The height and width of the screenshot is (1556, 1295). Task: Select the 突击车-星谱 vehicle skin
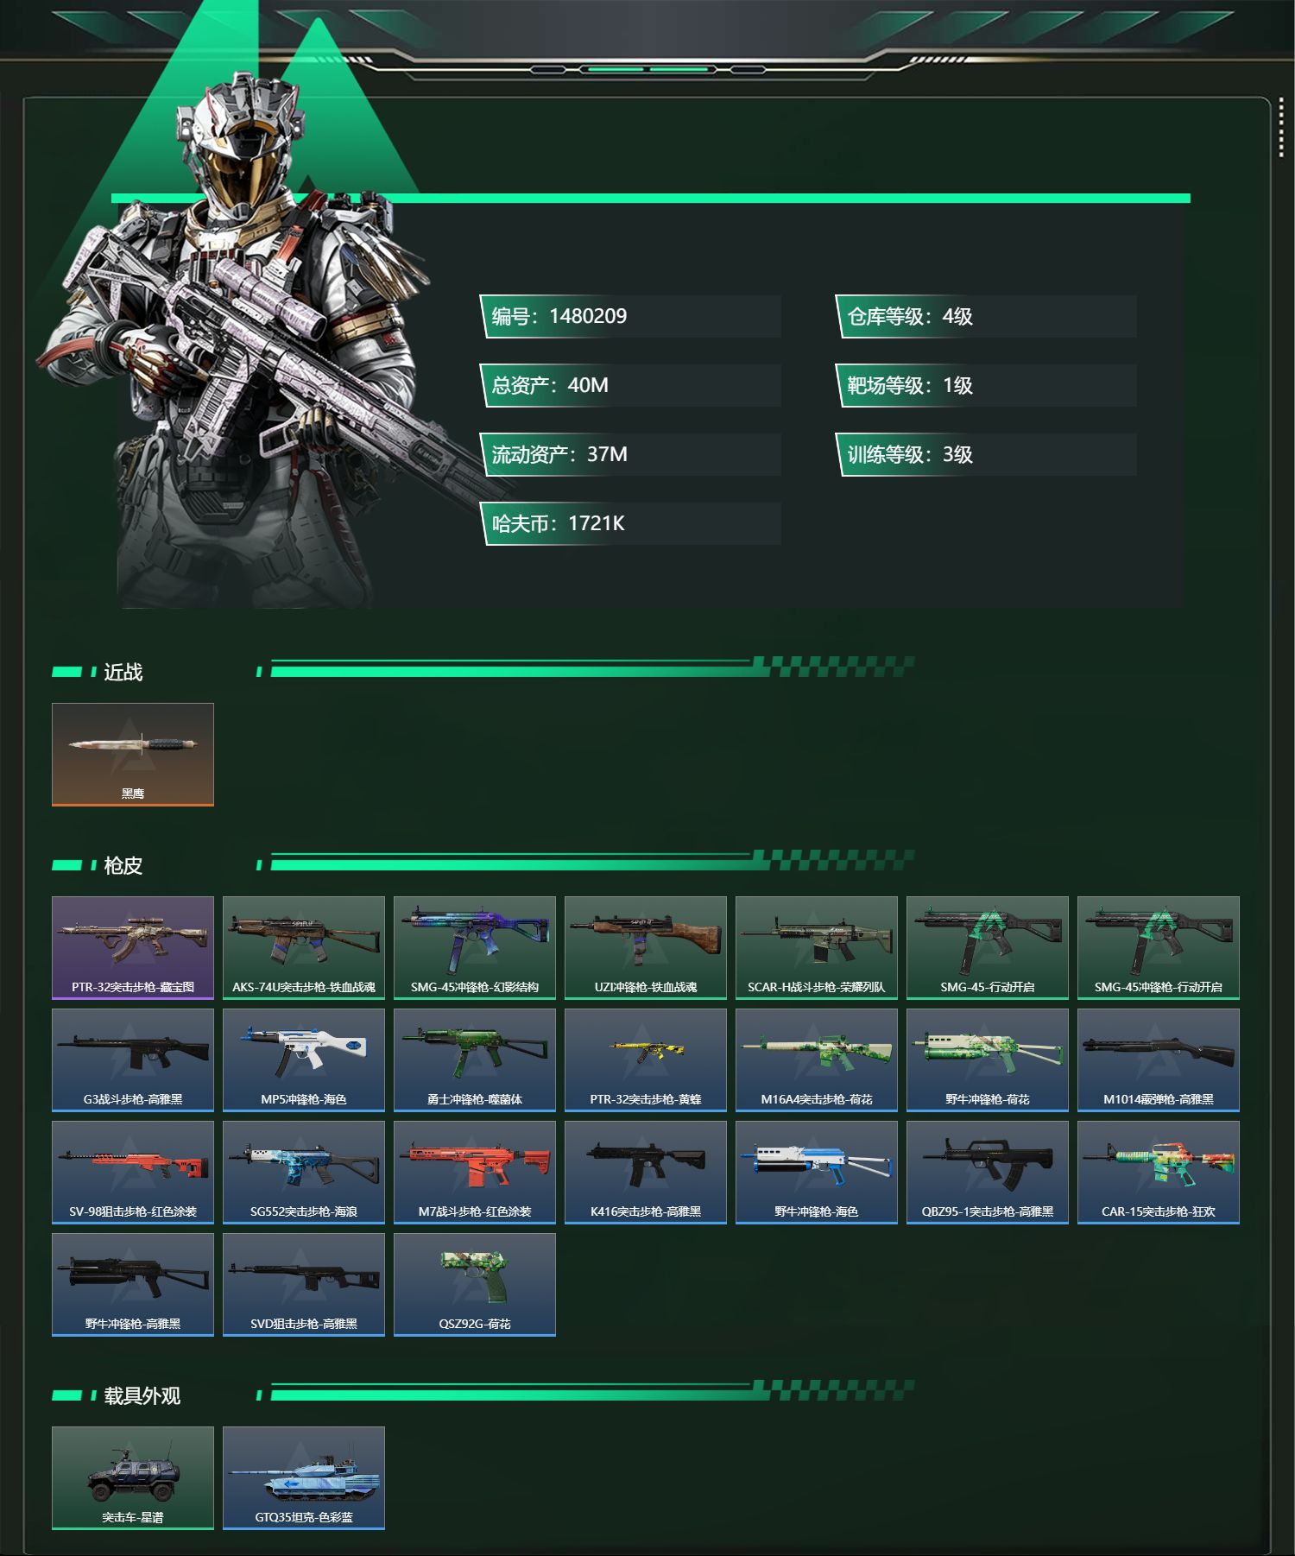[x=133, y=1478]
